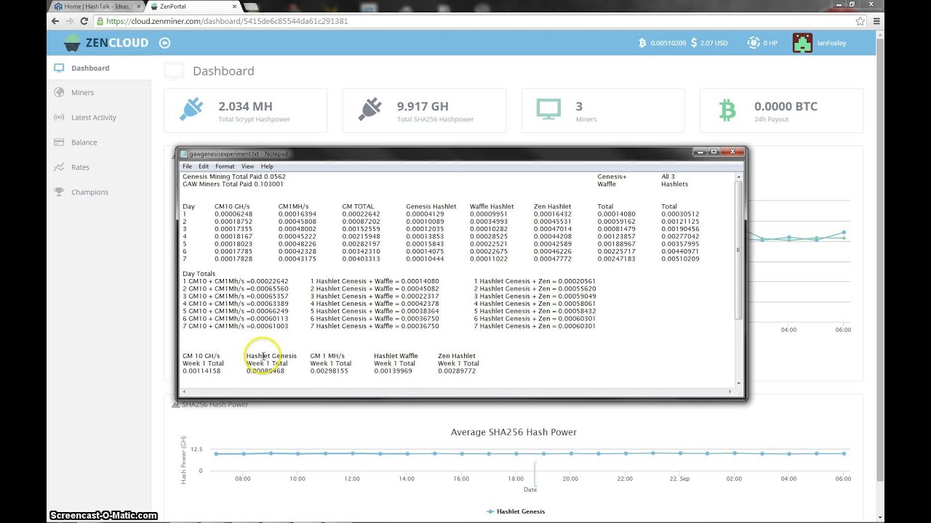Click Notepad vertical scrollbar down arrow
This screenshot has height=523, width=931.
click(x=739, y=383)
